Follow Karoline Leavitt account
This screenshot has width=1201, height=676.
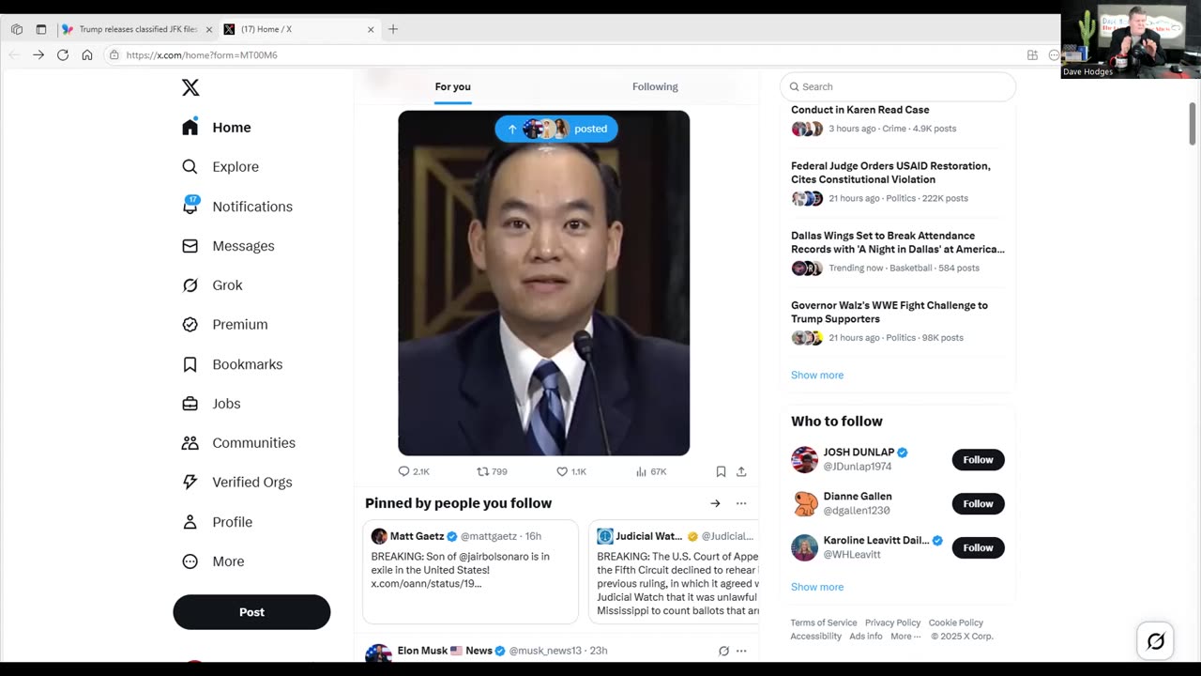[978, 547]
